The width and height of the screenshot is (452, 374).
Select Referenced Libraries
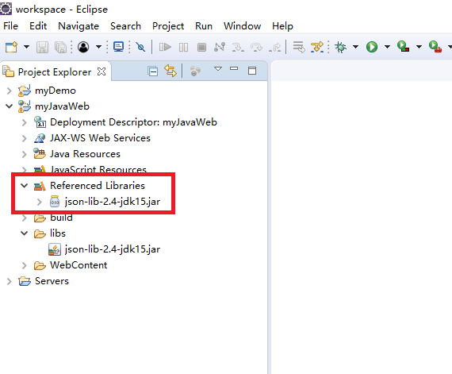coord(98,186)
